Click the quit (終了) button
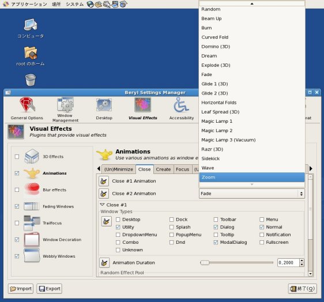This screenshot has height=302, width=324. [302, 289]
